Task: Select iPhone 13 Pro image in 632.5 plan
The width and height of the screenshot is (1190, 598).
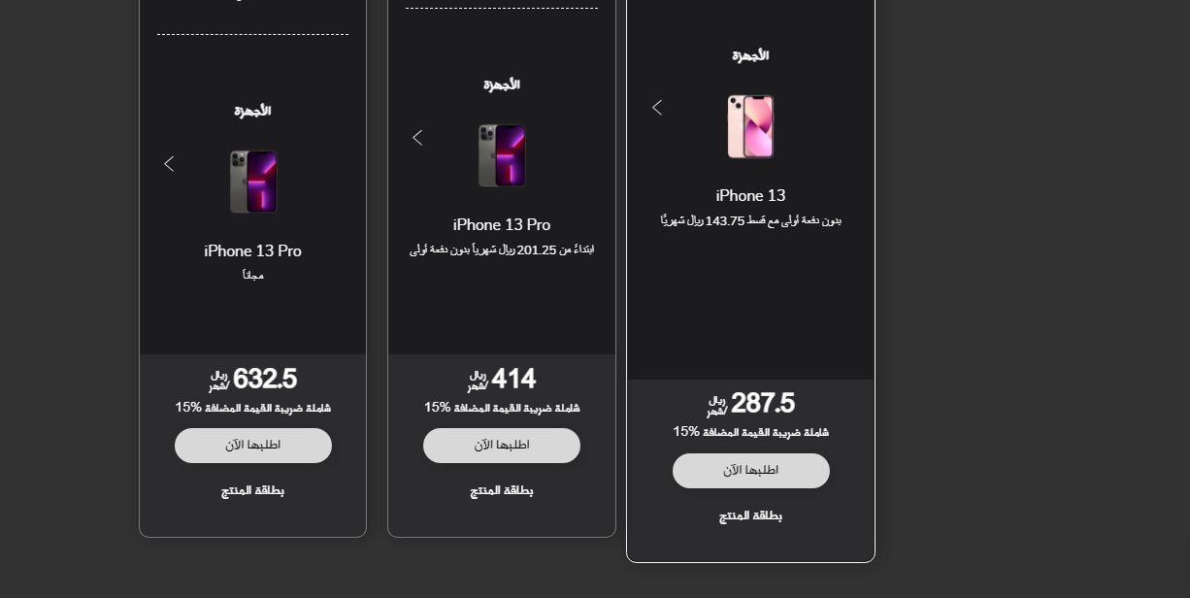Action: tap(253, 182)
